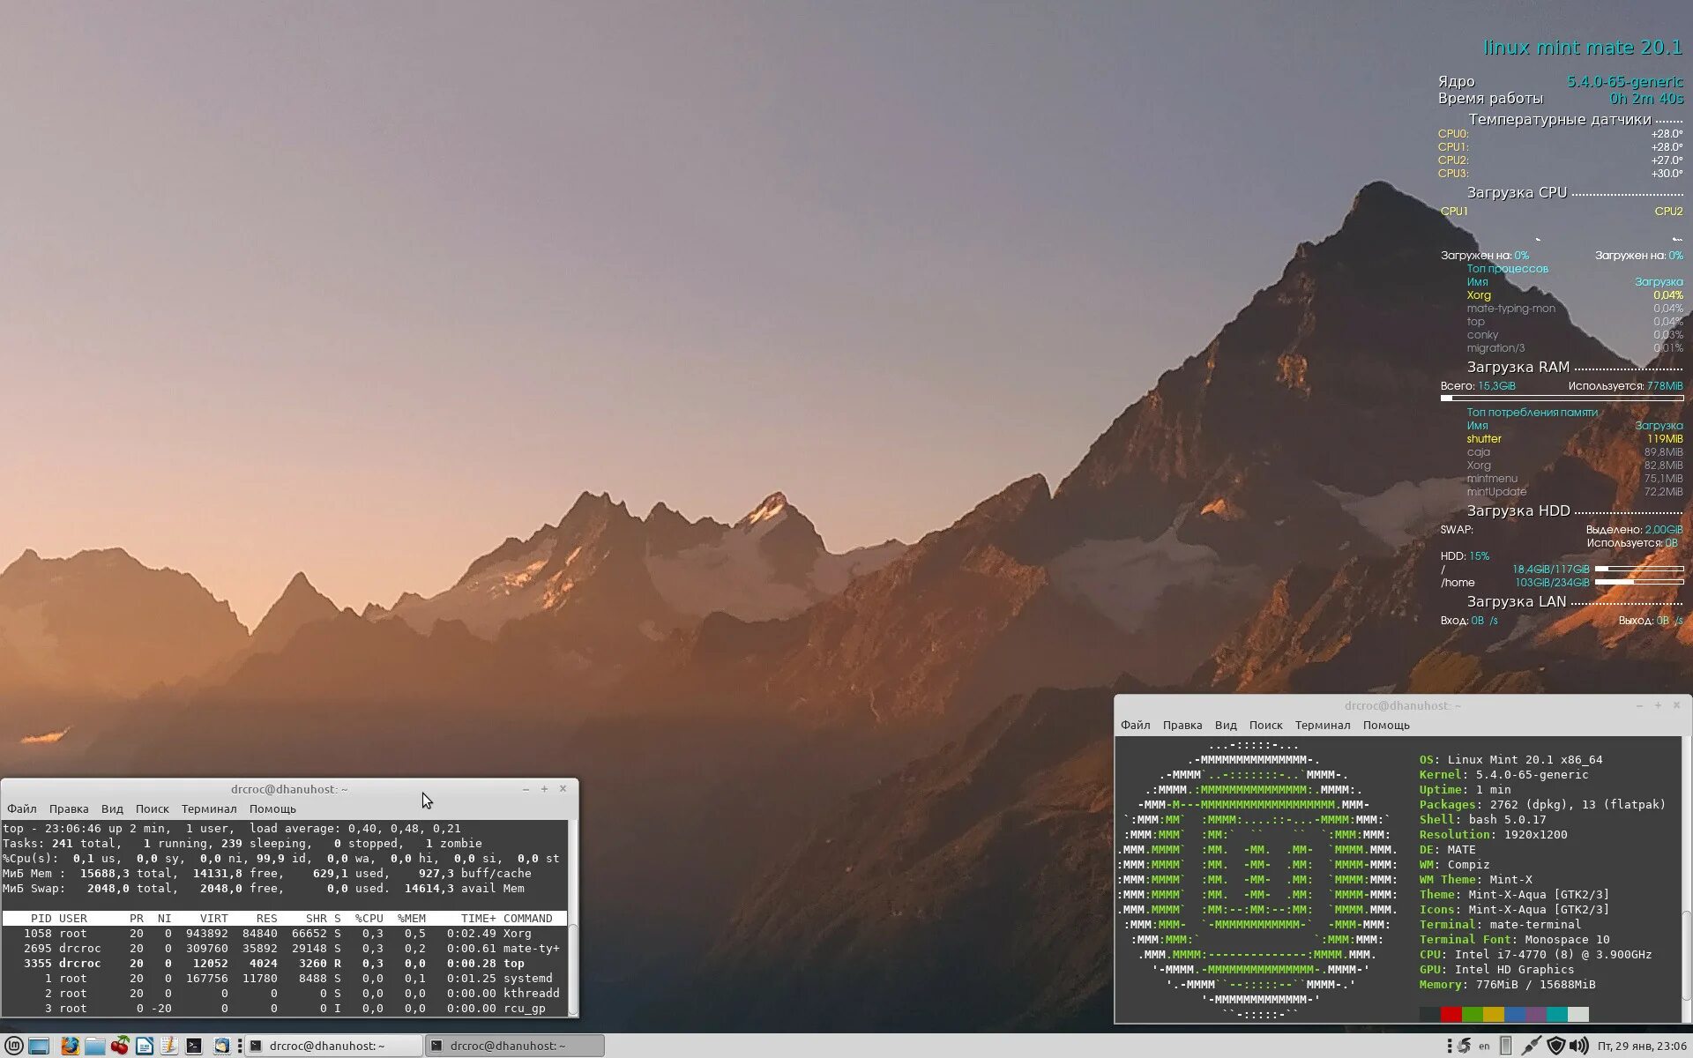Open LibreOffice Writer launcher
The image size is (1693, 1058).
click(x=145, y=1046)
